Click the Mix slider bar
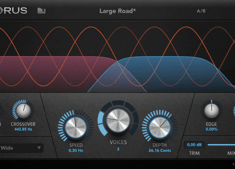The height and width of the screenshot is (169, 235). (221, 145)
